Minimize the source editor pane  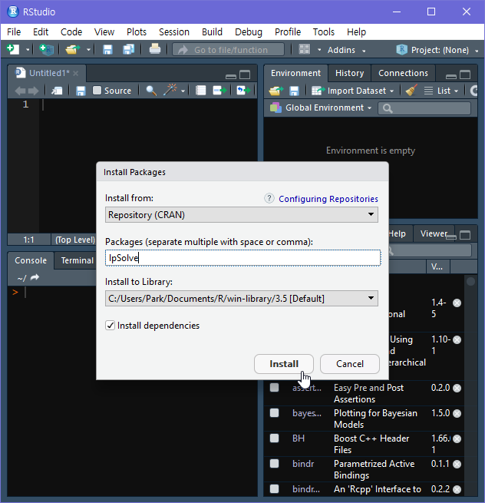(x=231, y=76)
